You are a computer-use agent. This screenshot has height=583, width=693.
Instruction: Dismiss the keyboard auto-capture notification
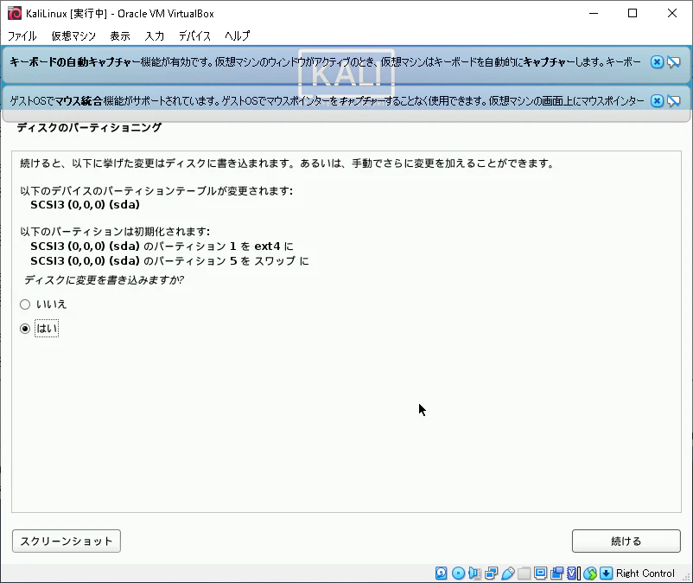657,62
